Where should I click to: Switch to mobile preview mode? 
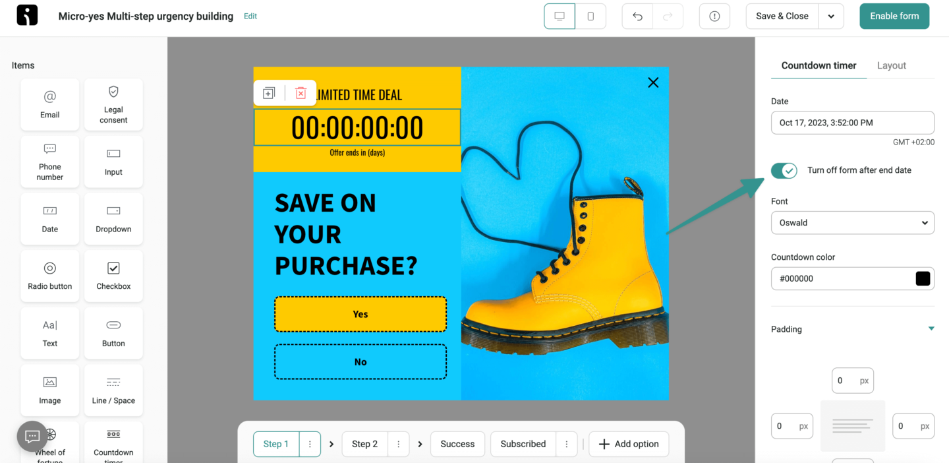590,16
